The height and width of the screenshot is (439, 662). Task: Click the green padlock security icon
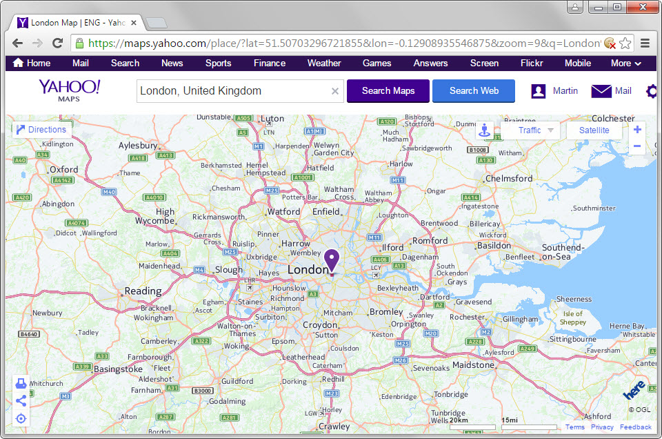point(79,43)
